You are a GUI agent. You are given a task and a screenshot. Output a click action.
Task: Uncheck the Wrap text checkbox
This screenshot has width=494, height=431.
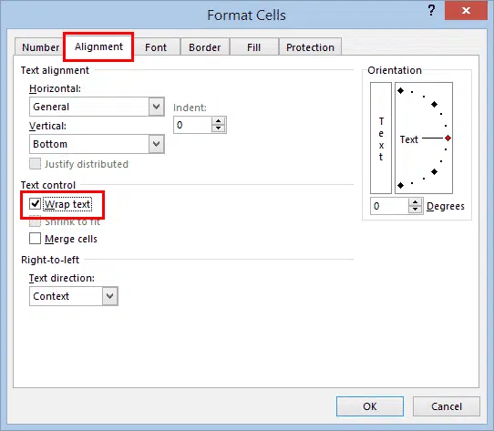pyautogui.click(x=35, y=204)
